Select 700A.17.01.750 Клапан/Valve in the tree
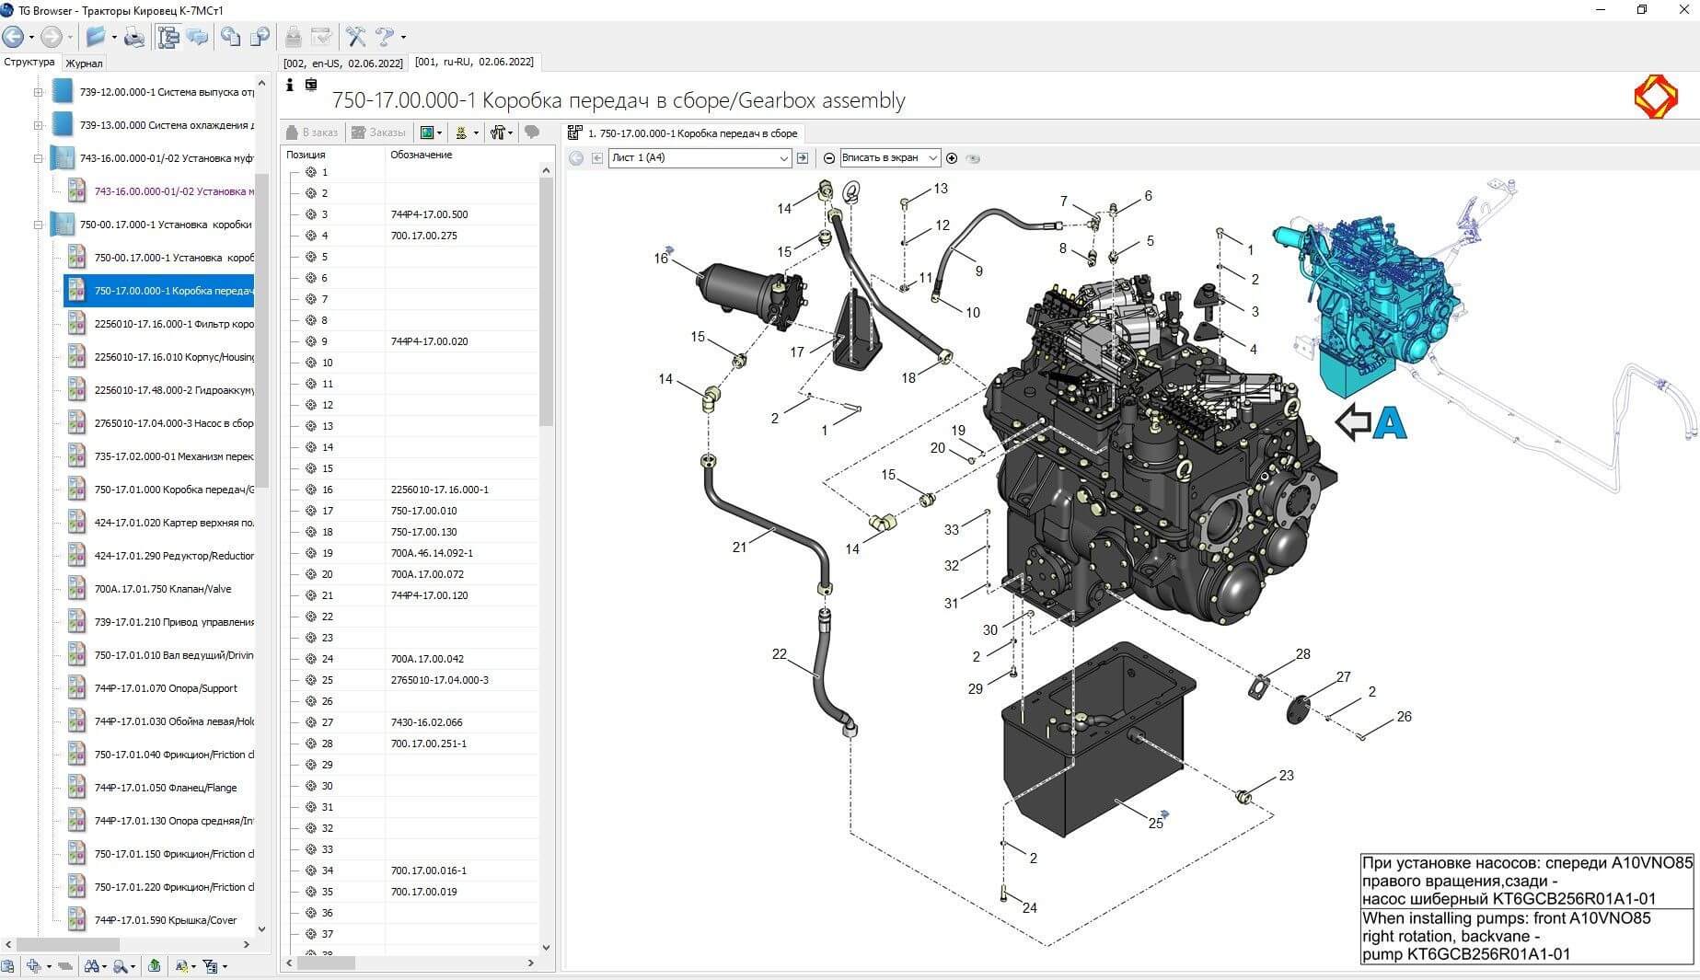The width and height of the screenshot is (1700, 980). 162,589
